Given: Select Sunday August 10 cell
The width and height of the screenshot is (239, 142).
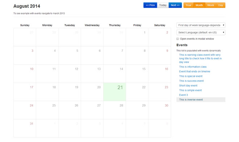Looking at the screenshot, I should 25,74.
